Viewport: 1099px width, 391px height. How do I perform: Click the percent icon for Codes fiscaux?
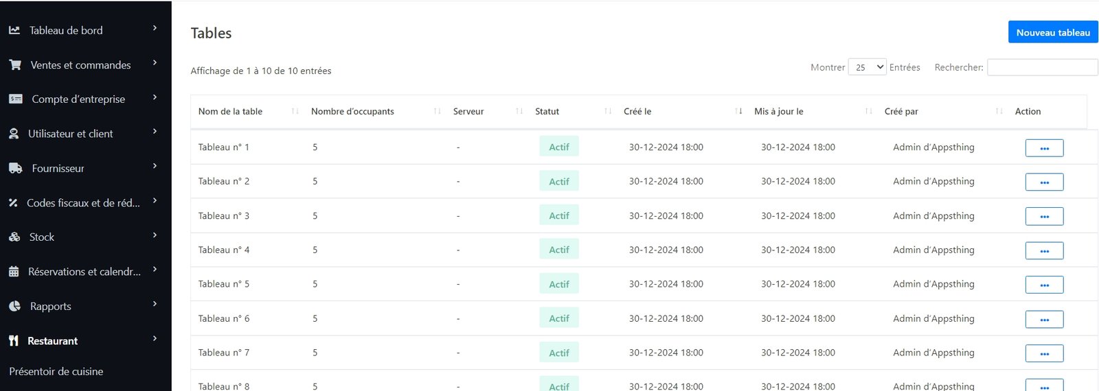point(13,203)
